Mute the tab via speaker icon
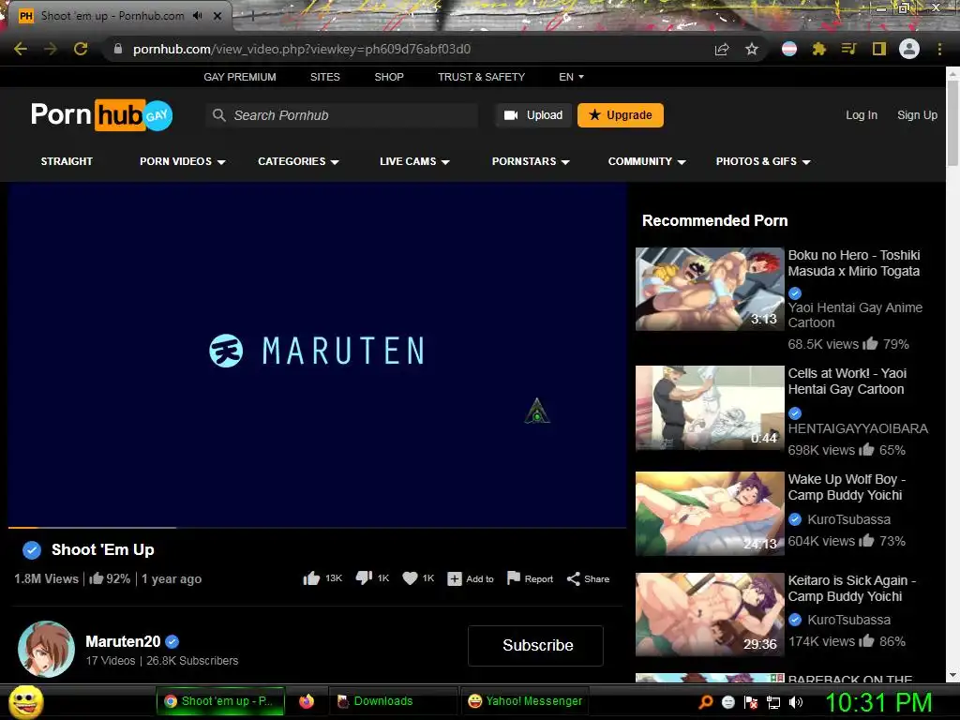Image resolution: width=960 pixels, height=720 pixels. [197, 16]
